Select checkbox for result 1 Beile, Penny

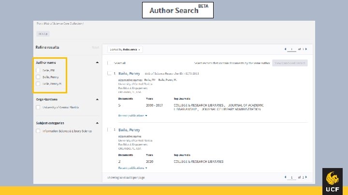tap(109, 73)
